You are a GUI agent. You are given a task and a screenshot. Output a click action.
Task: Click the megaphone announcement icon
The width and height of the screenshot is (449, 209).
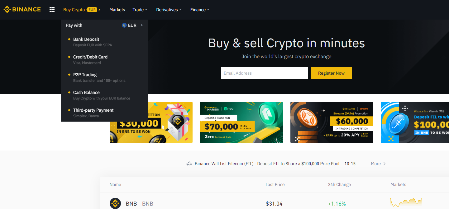point(189,164)
